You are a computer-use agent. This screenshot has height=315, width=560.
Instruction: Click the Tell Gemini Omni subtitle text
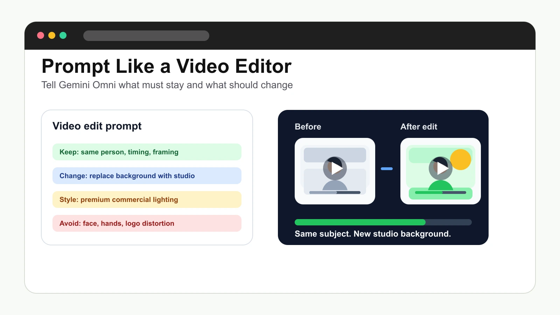tap(167, 85)
